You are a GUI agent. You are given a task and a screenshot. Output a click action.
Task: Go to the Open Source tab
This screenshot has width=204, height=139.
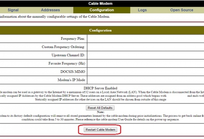182,10
